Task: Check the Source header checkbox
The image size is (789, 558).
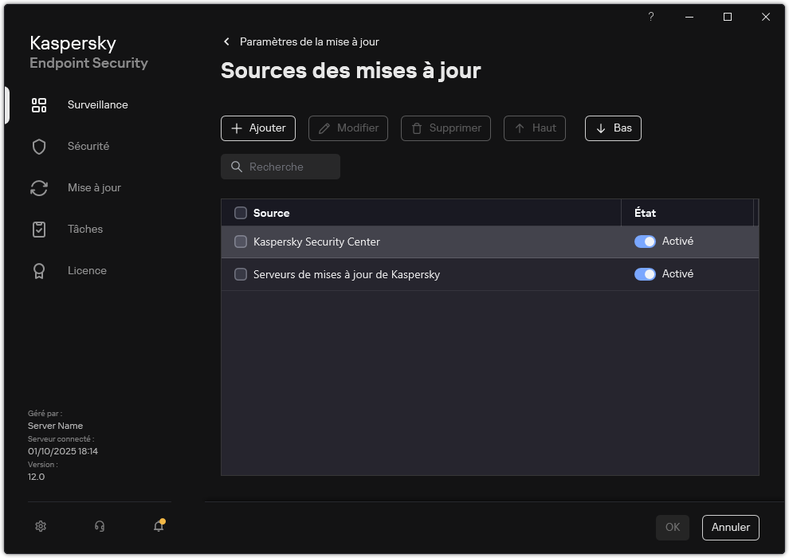Action: click(240, 213)
